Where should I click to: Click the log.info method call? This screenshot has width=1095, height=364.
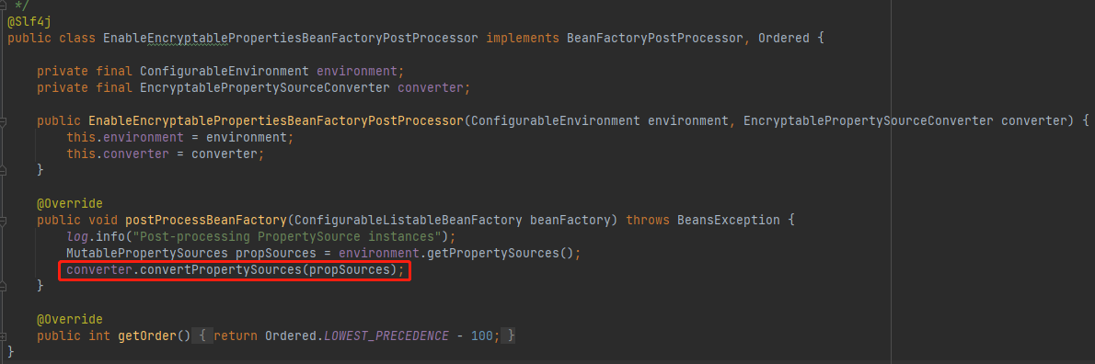96,237
